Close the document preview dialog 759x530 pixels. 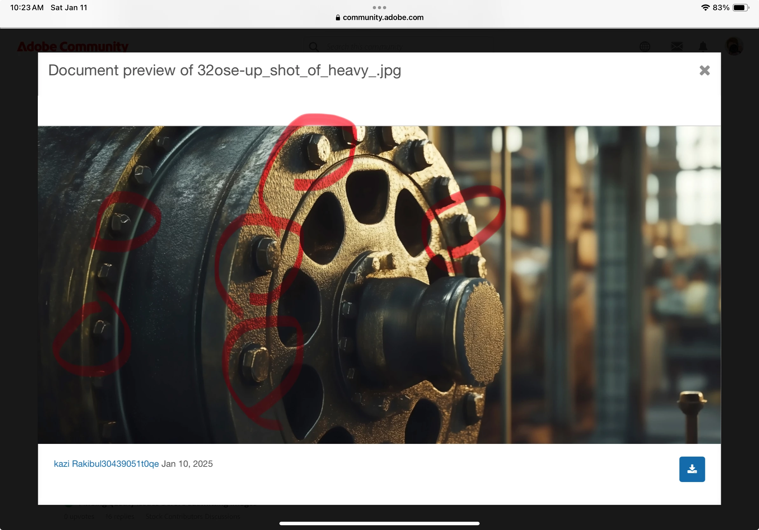704,70
